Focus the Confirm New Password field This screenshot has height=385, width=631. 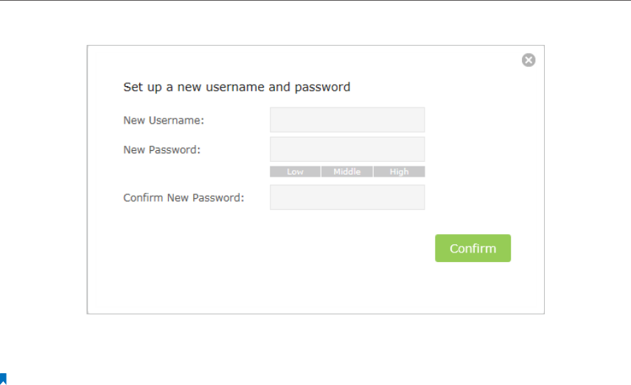tap(347, 197)
